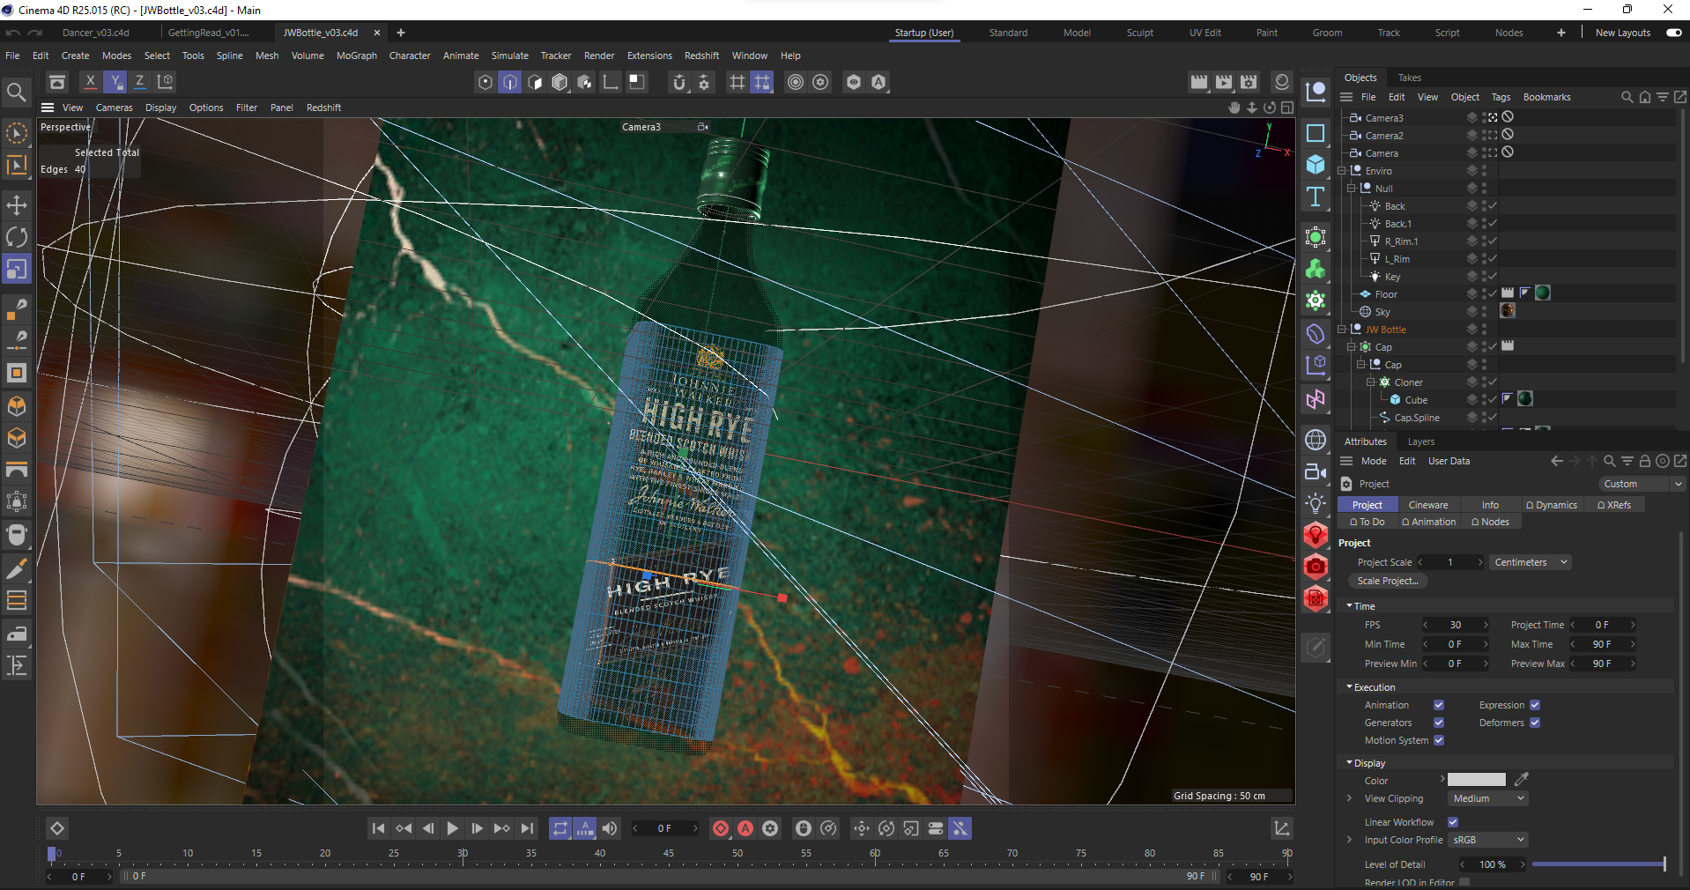
Task: Toggle the New Layouts switch
Action: (x=1674, y=33)
